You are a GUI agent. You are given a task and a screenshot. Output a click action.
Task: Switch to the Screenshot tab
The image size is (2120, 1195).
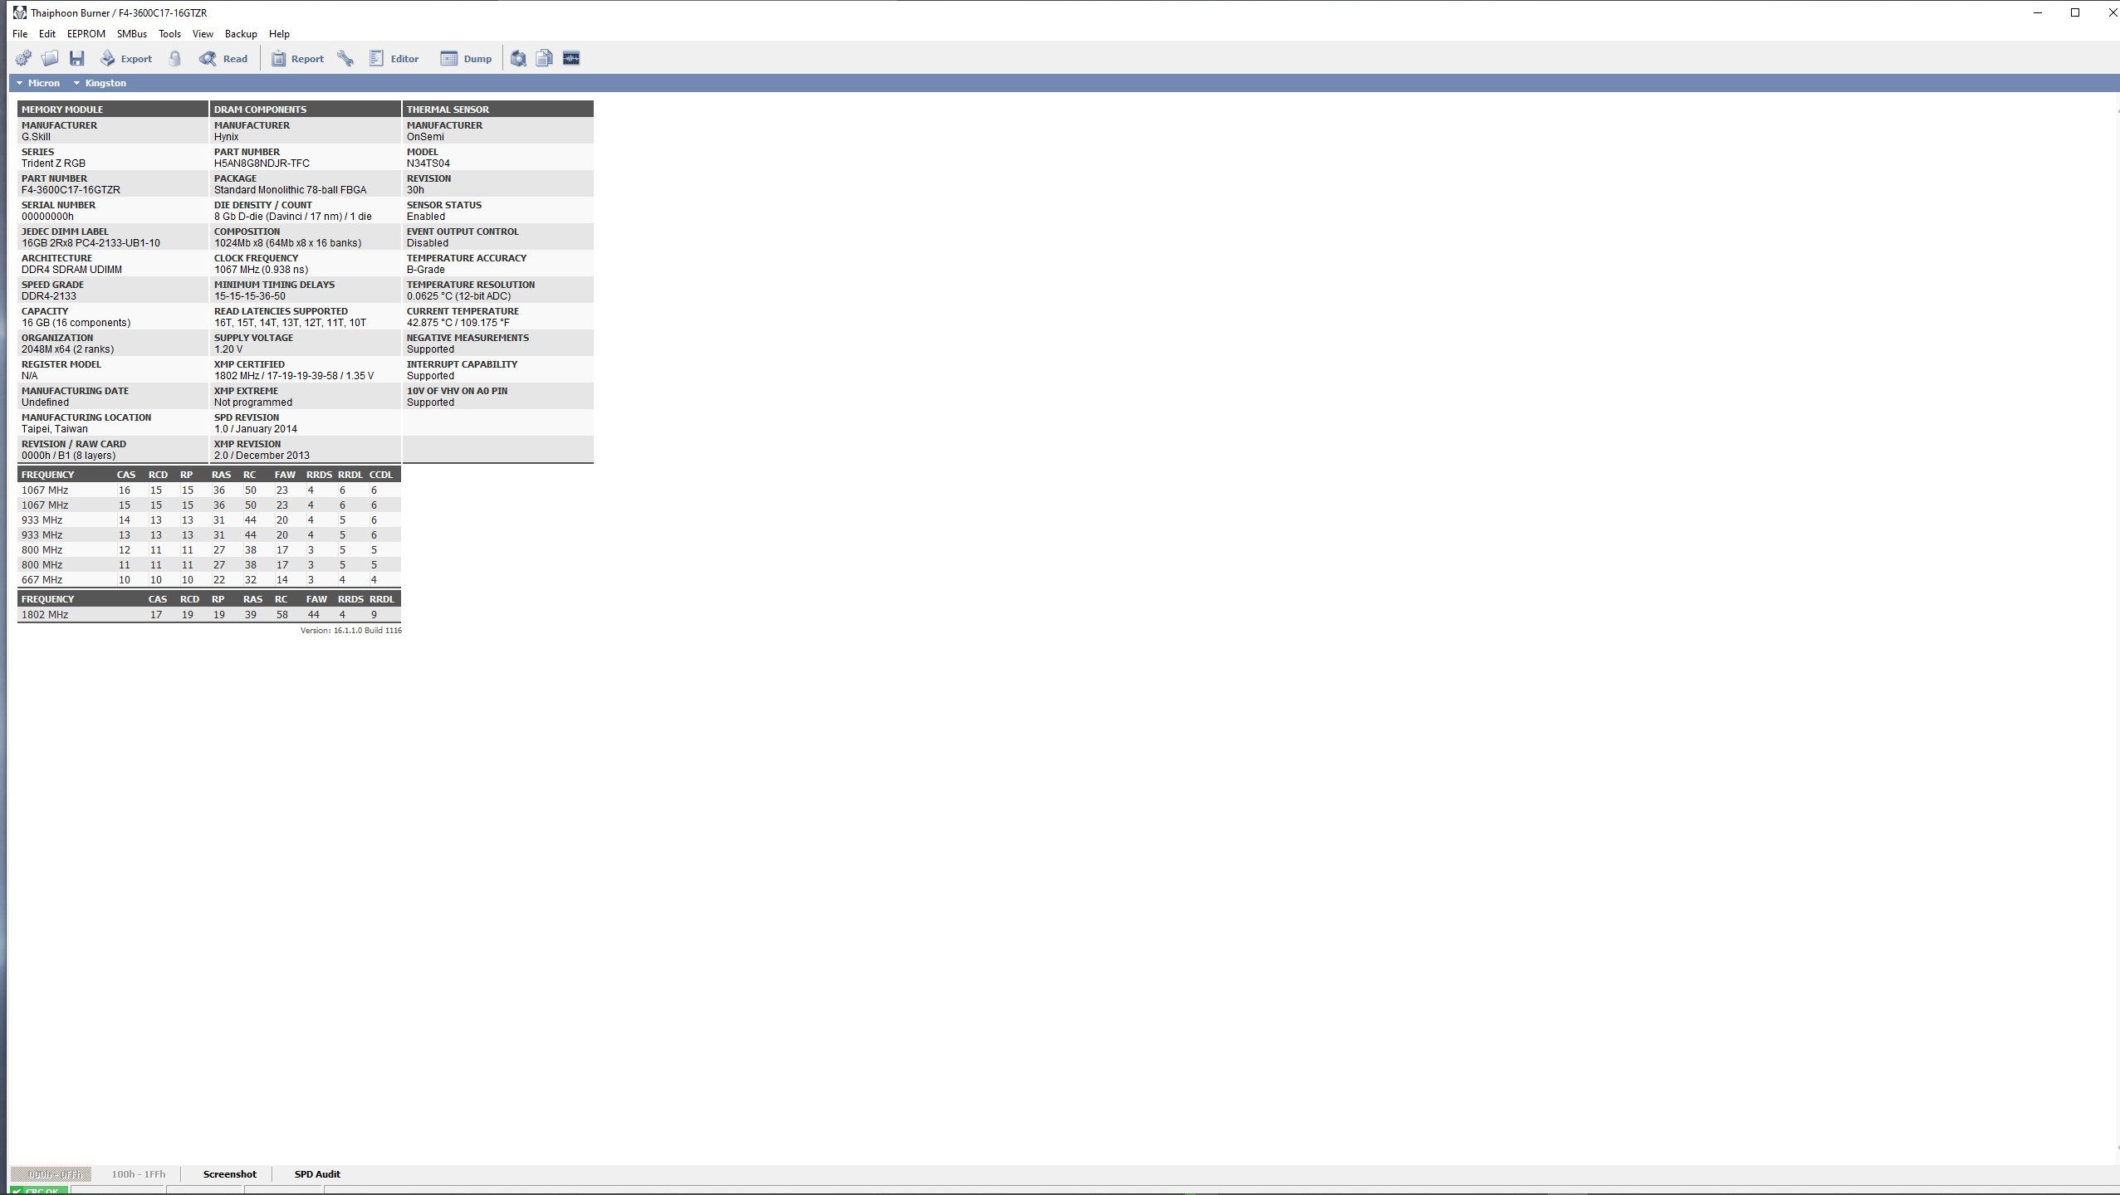point(229,1174)
